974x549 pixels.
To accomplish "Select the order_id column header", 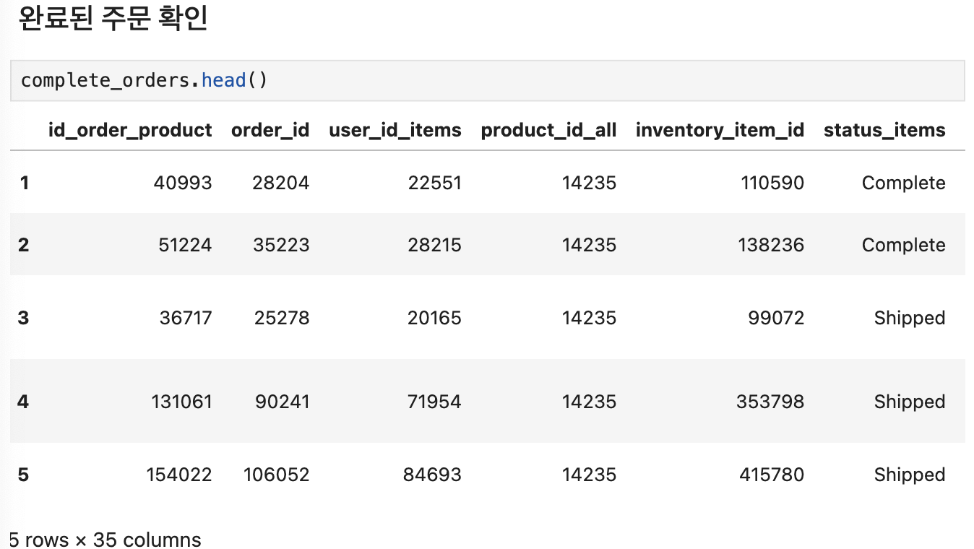I will 270,130.
